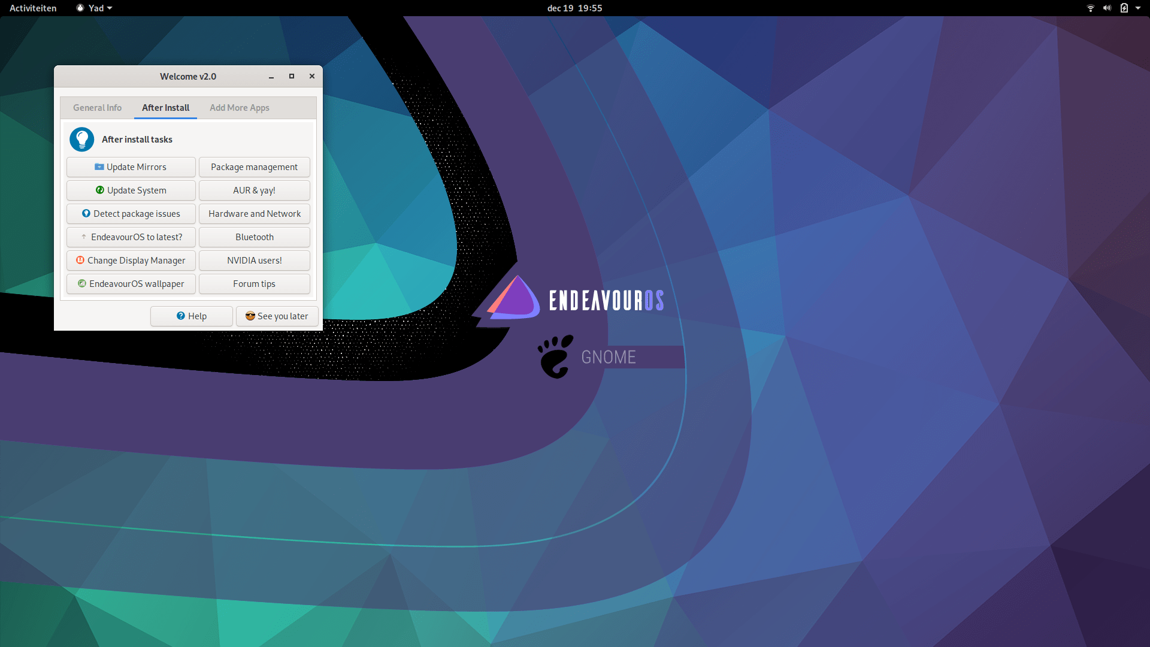The image size is (1150, 647).
Task: Click the Wi-Fi icon in top bar
Action: 1090,8
